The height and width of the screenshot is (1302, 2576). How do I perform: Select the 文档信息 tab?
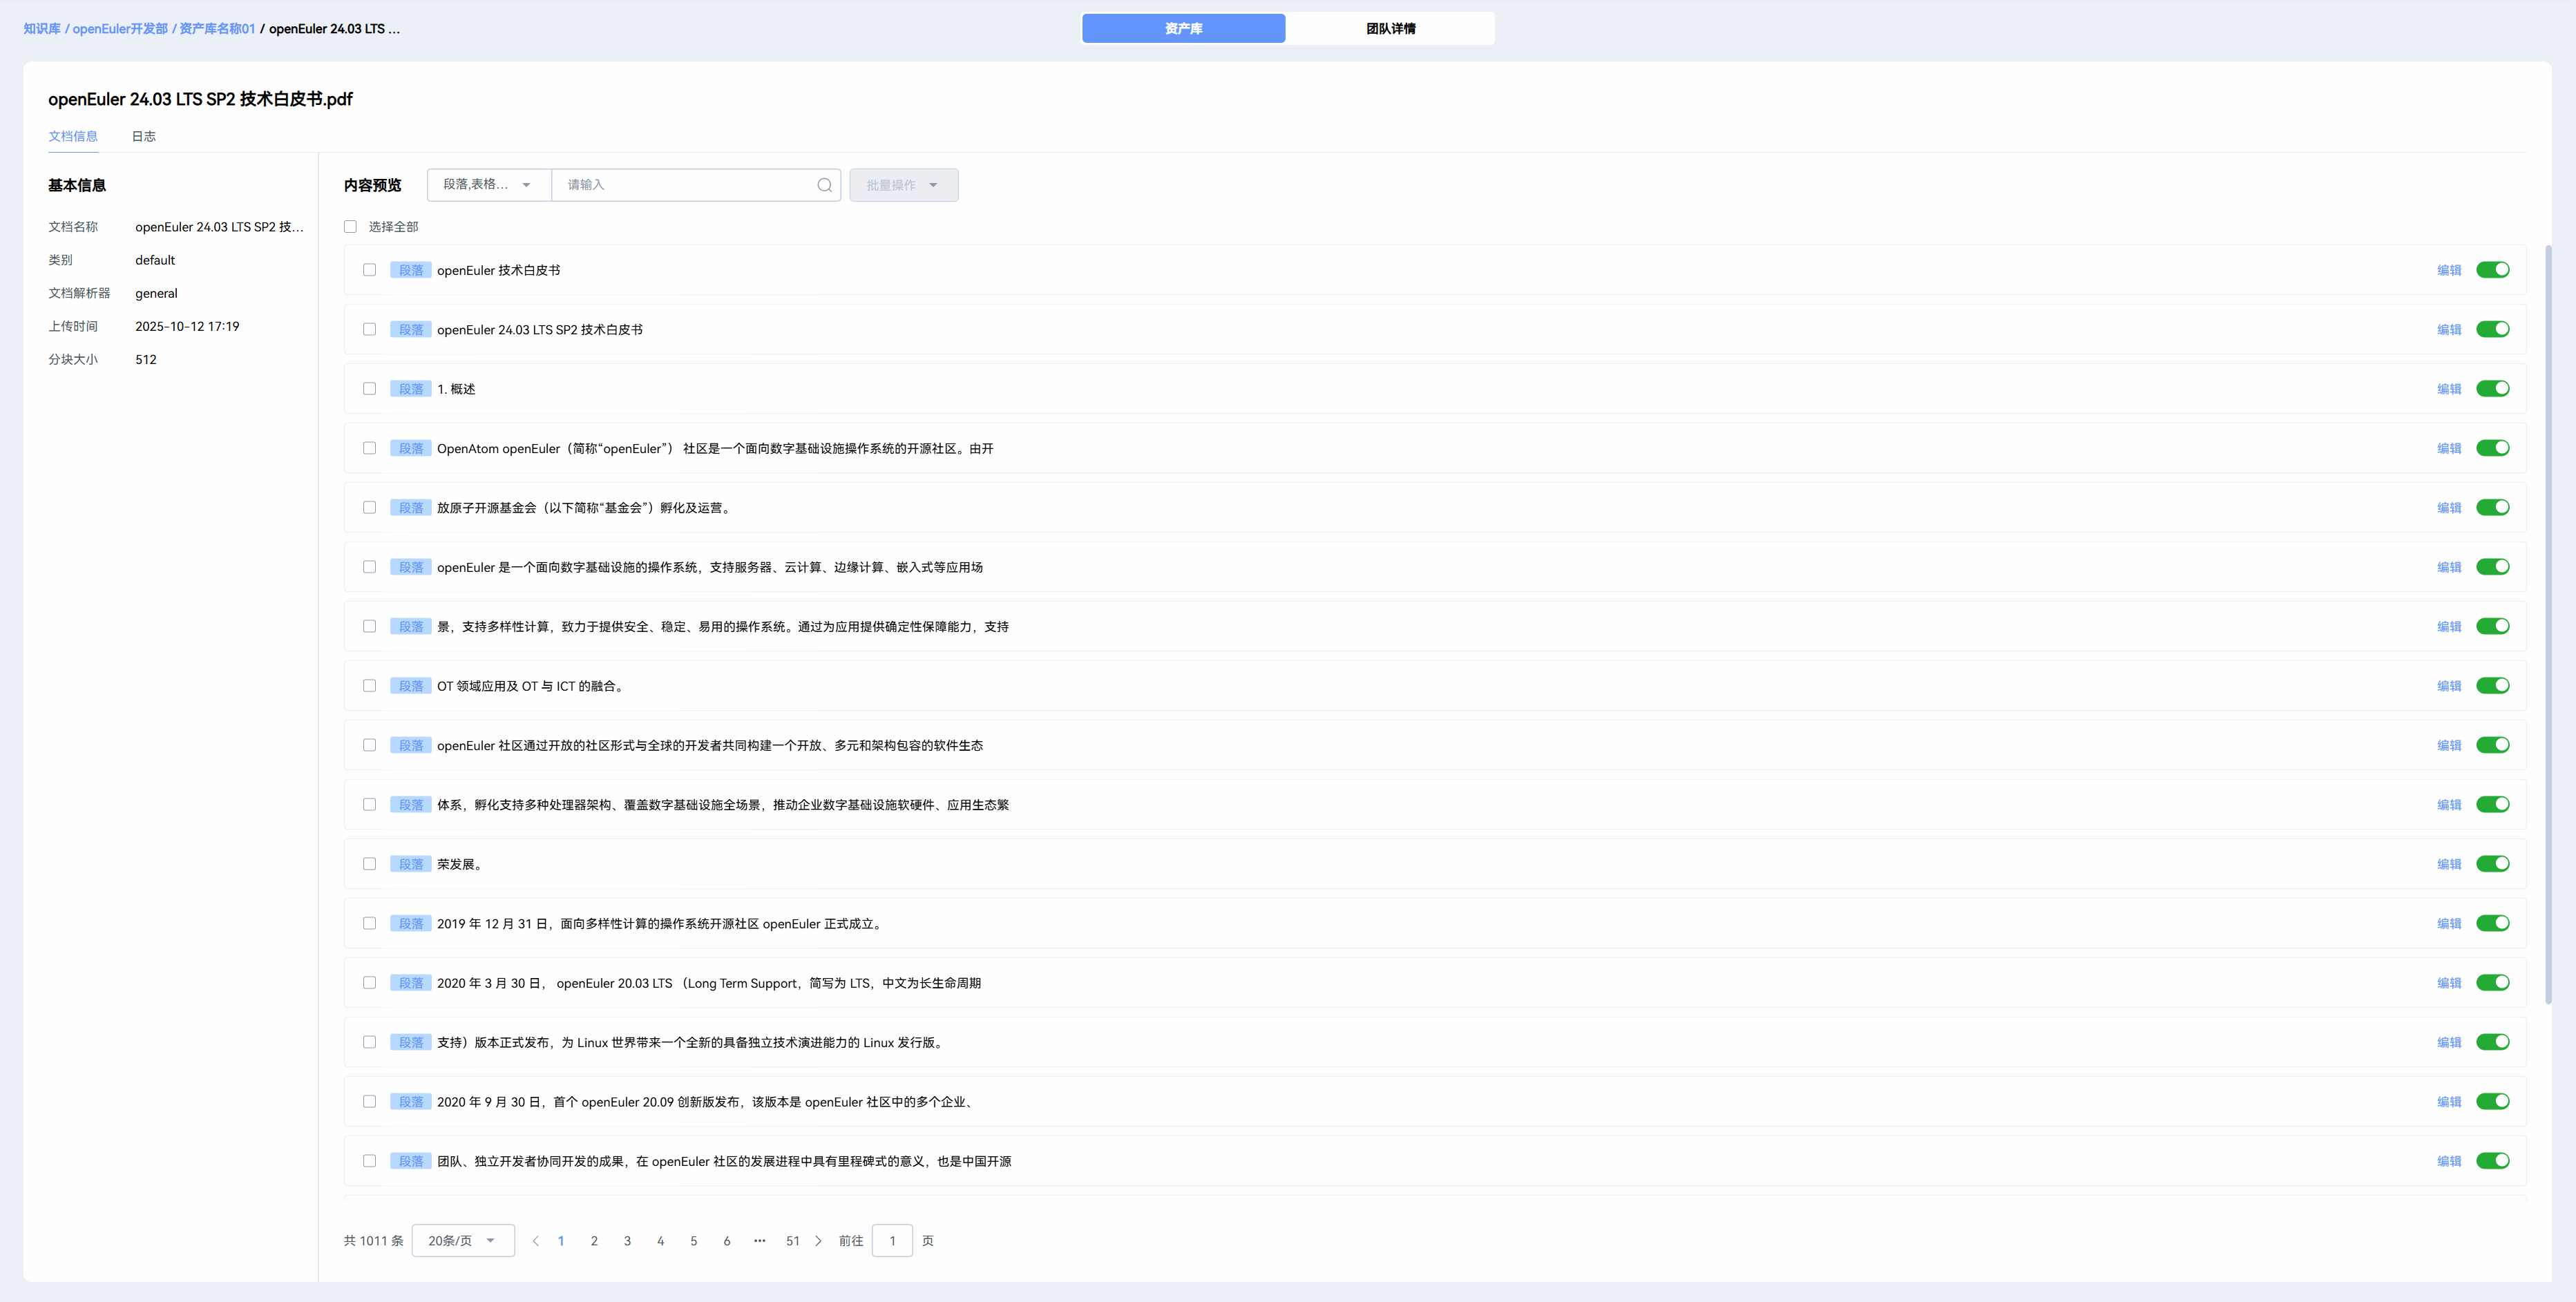pyautogui.click(x=73, y=136)
